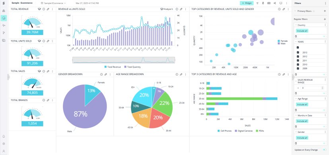Edit the Total Revenue widget with pencil icon
The image size is (329, 155).
point(48,9)
